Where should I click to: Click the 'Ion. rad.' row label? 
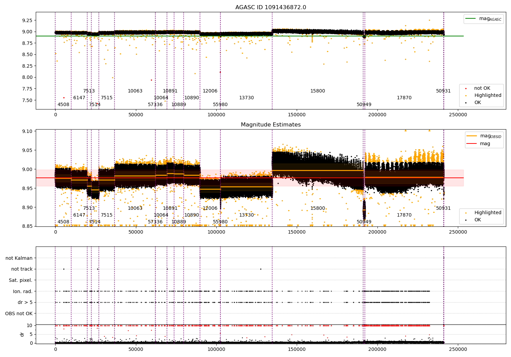23,291
